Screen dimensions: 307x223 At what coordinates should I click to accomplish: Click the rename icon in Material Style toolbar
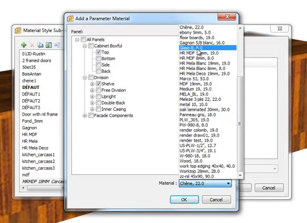coord(57,45)
